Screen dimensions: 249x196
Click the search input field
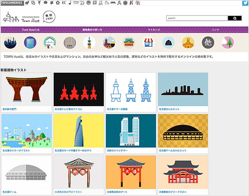197,18
